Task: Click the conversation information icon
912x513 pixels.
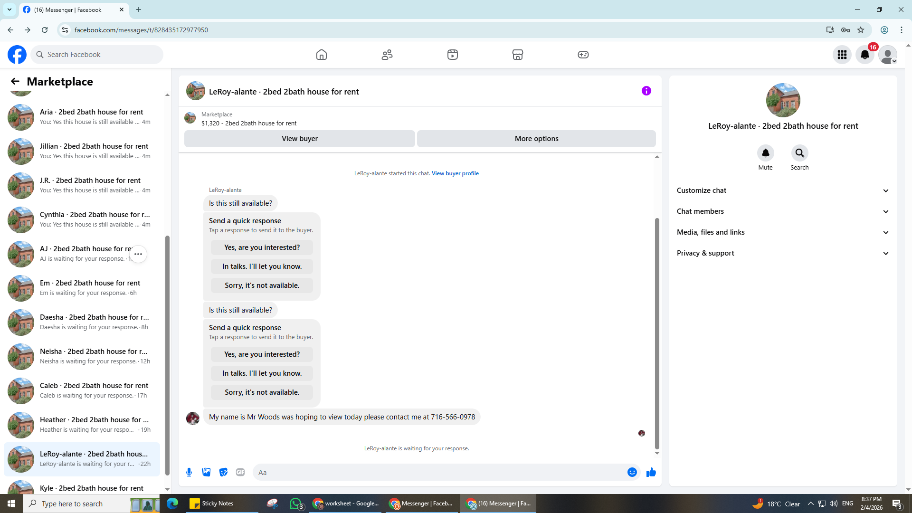Action: pos(646,91)
